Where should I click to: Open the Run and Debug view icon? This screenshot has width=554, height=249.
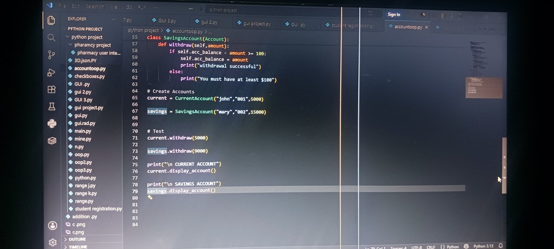click(52, 72)
